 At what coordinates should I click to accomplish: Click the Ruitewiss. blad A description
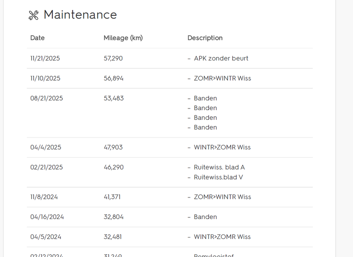pos(219,167)
